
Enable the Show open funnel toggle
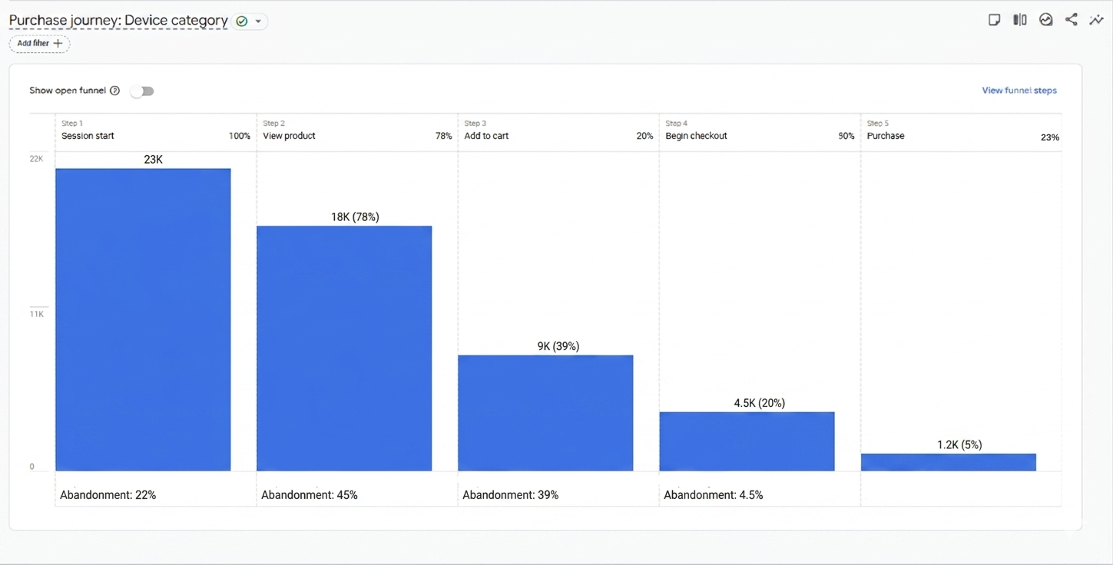(142, 91)
